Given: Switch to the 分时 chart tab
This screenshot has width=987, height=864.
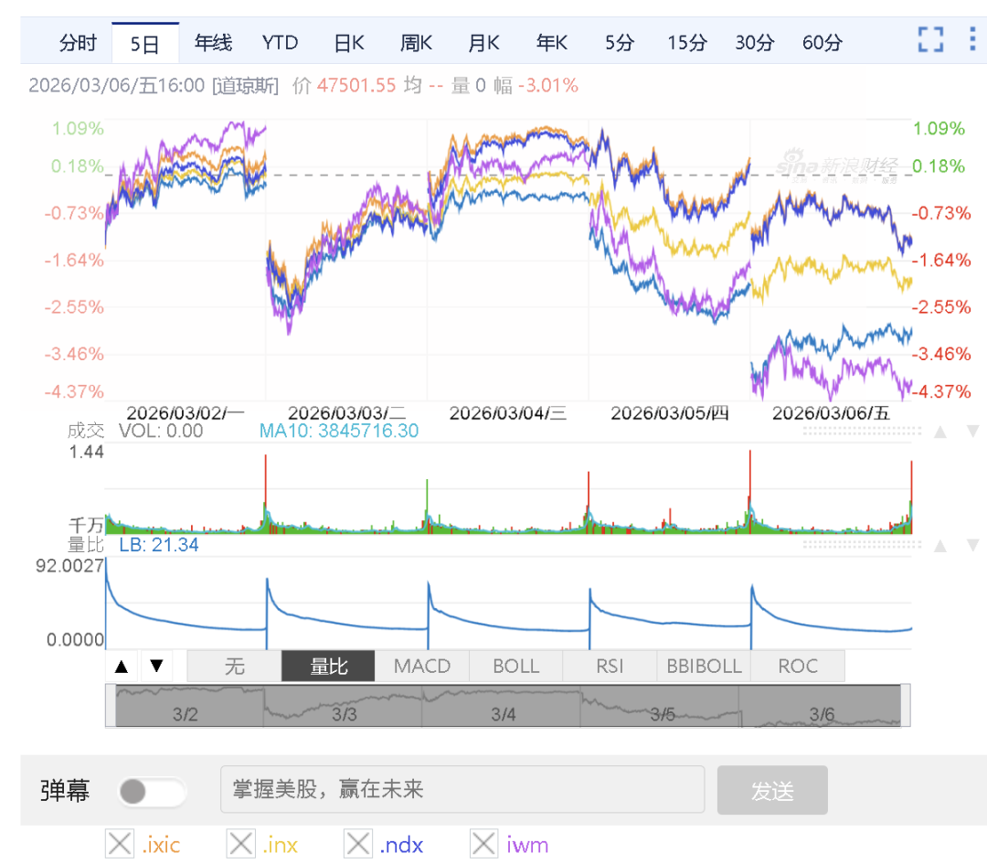Looking at the screenshot, I should 78,43.
